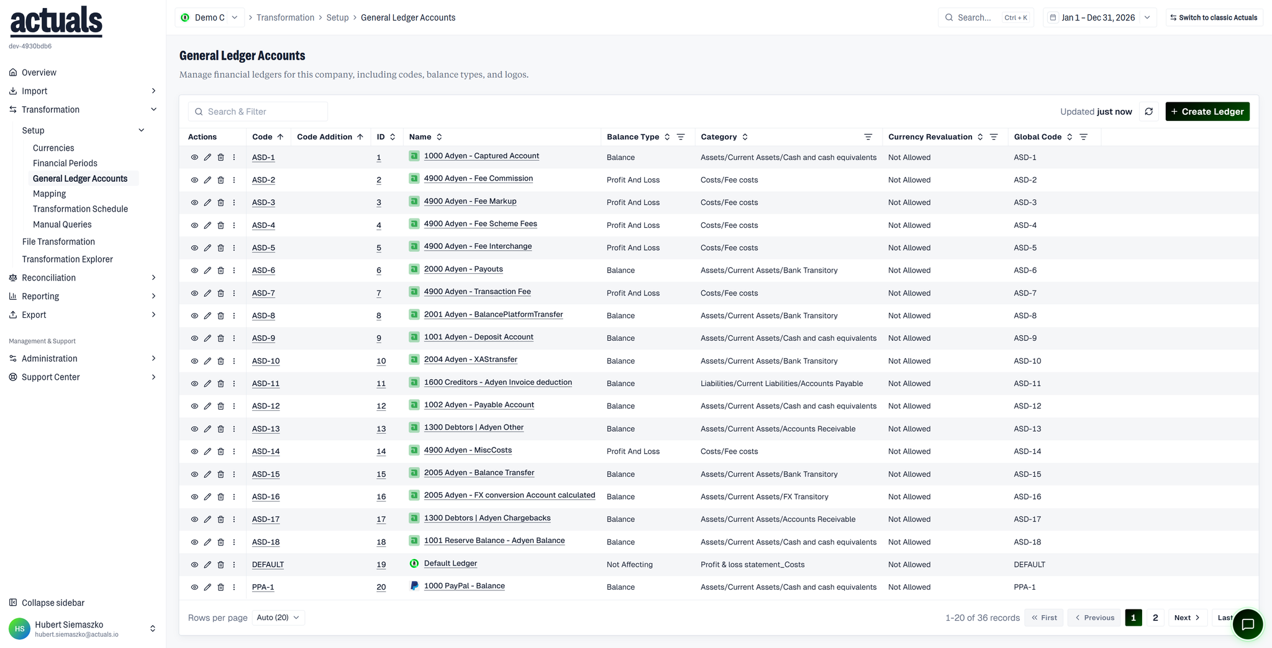Filter the Category column

tap(868, 137)
